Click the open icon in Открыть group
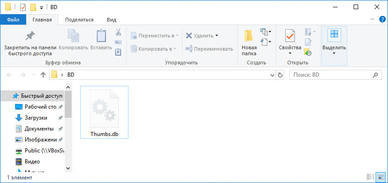 pyautogui.click(x=308, y=32)
